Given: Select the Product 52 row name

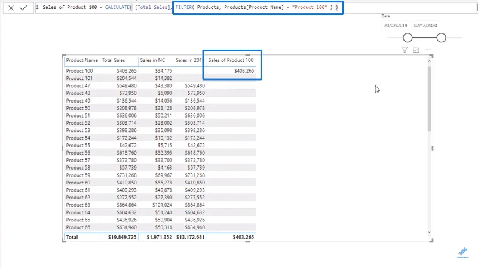Looking at the screenshot, I should pyautogui.click(x=78, y=123).
